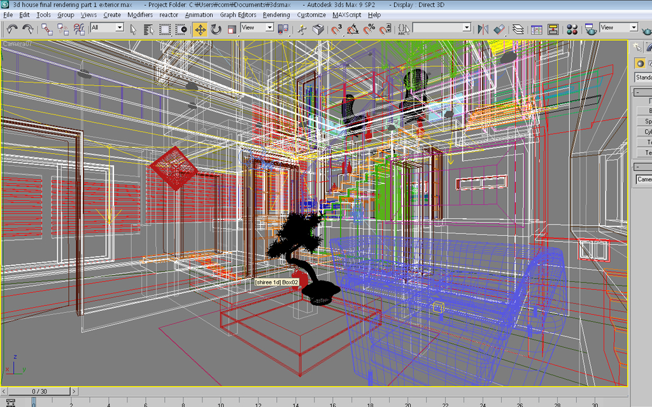The width and height of the screenshot is (652, 407).
Task: Open the Layer Manager icon
Action: coord(518,29)
